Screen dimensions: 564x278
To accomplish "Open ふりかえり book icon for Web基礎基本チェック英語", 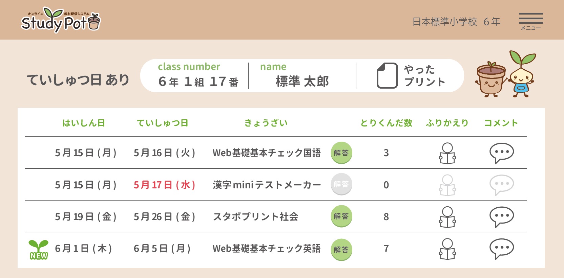I will point(447,249).
